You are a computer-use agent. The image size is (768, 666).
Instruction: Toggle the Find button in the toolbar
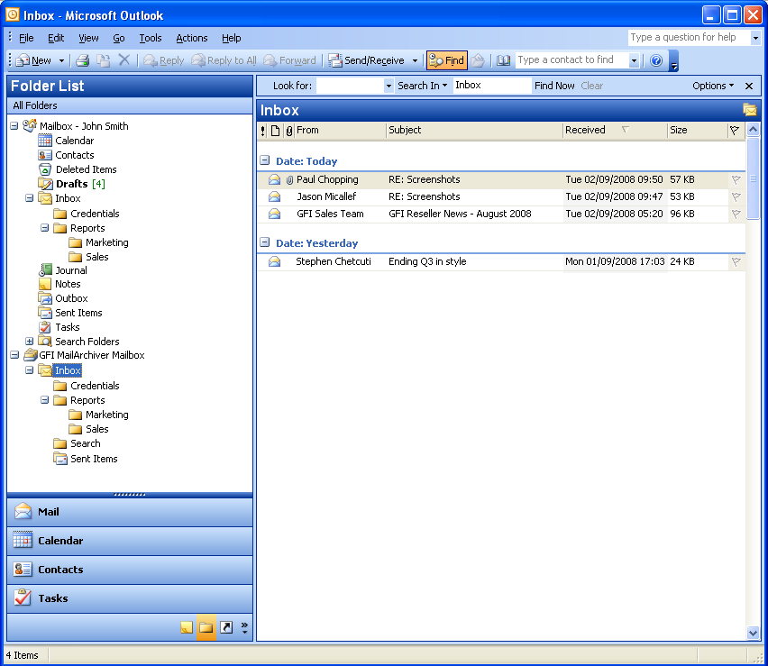447,60
